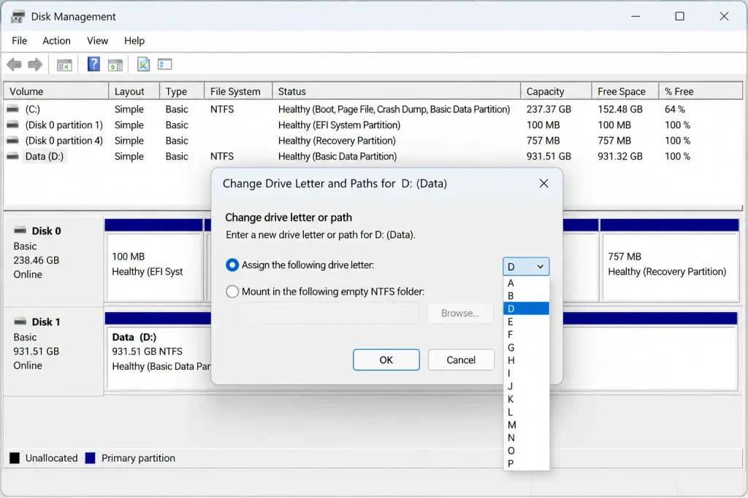
Task: Sort by the Layout column header
Action: (134, 91)
